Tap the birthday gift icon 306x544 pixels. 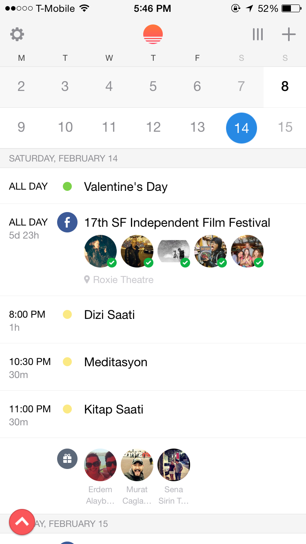click(67, 459)
